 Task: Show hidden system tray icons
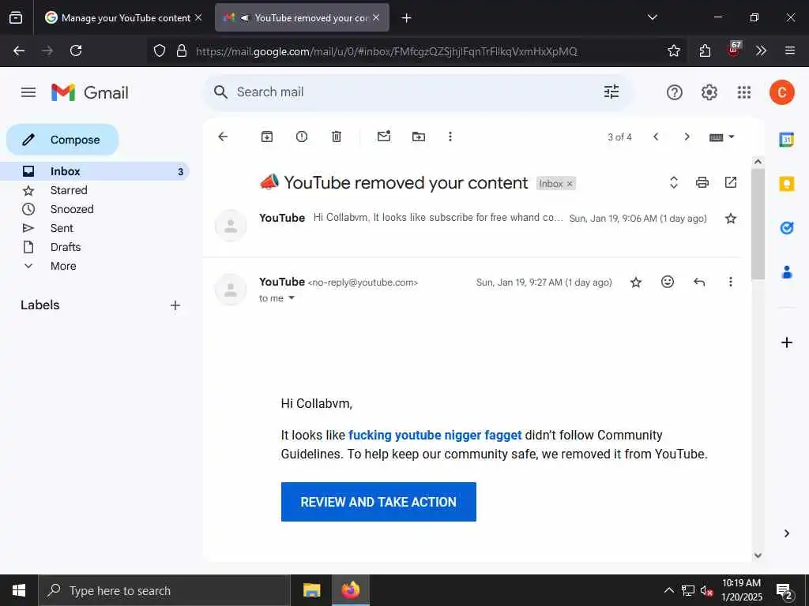tap(668, 590)
